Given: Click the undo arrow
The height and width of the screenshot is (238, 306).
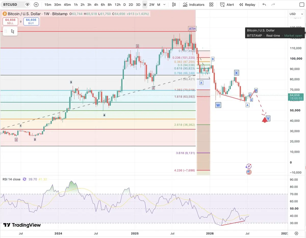Looking at the screenshot, I should 264,5.
